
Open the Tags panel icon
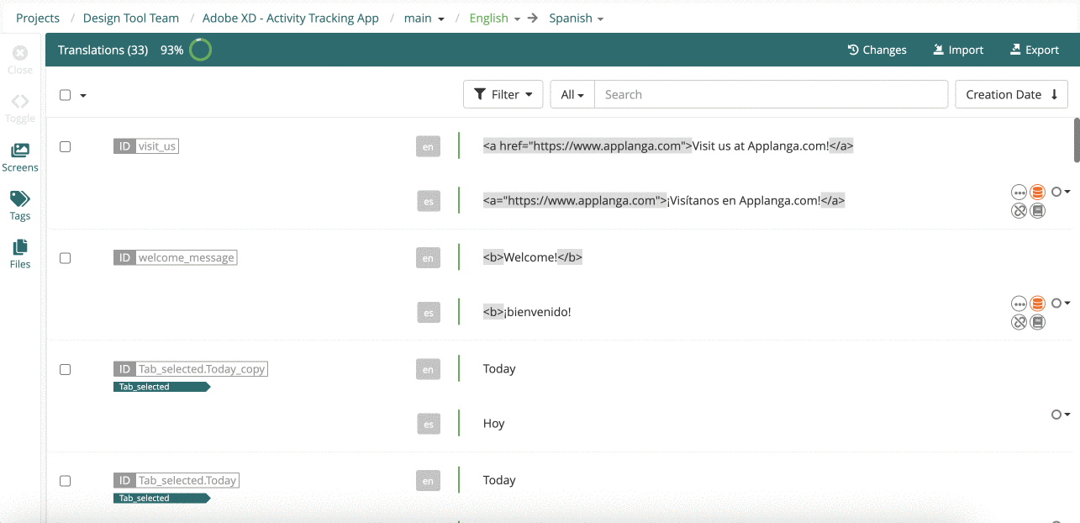(20, 198)
